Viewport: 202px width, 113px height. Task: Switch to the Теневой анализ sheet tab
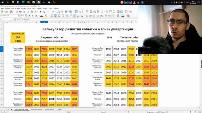pos(49,110)
